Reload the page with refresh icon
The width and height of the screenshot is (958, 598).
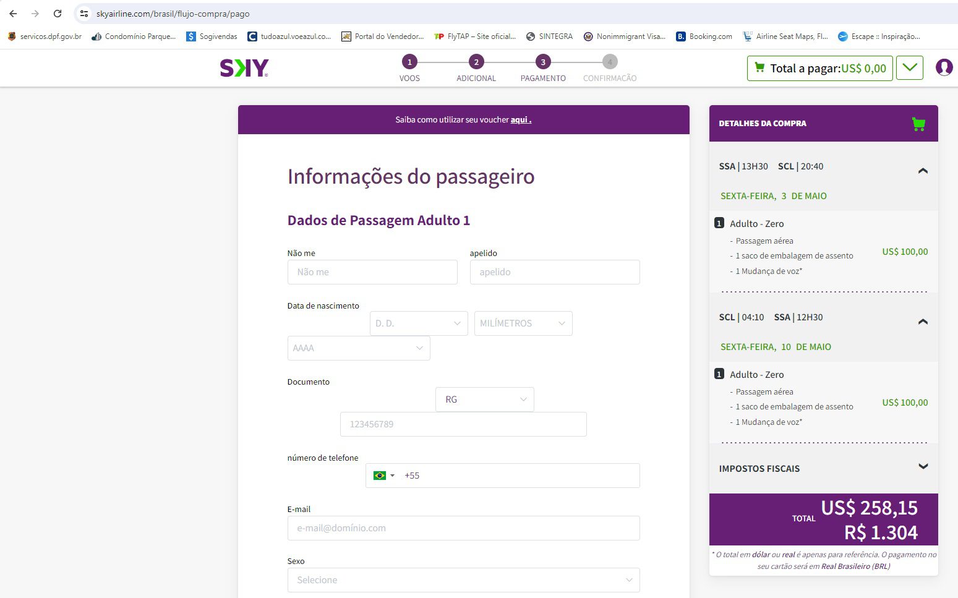[58, 14]
